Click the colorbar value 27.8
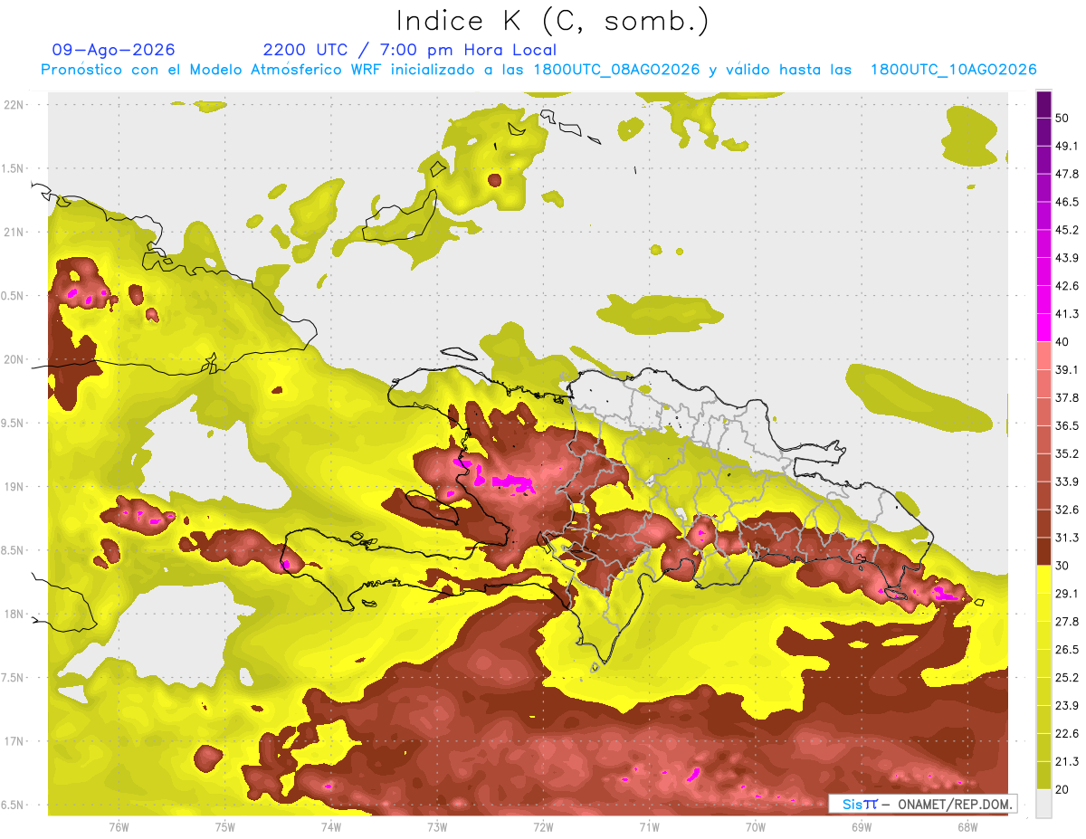Screen dimensions: 1086x839 1067,622
